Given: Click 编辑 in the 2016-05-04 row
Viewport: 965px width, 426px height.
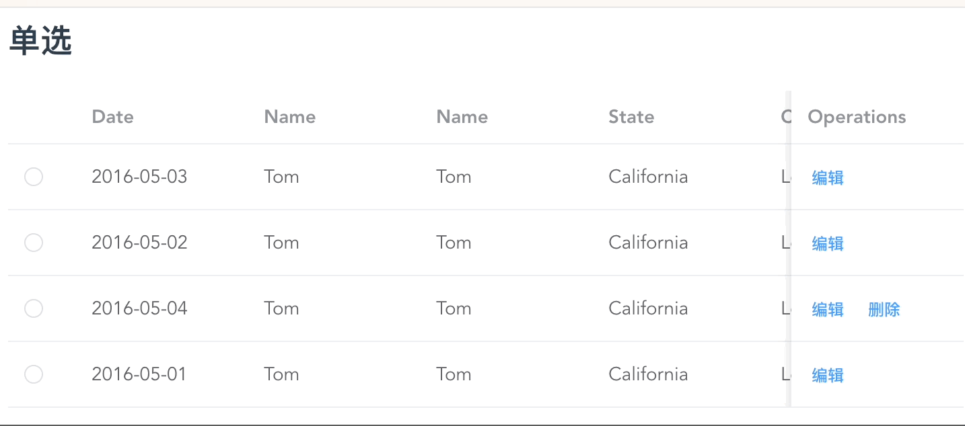Looking at the screenshot, I should (x=828, y=309).
